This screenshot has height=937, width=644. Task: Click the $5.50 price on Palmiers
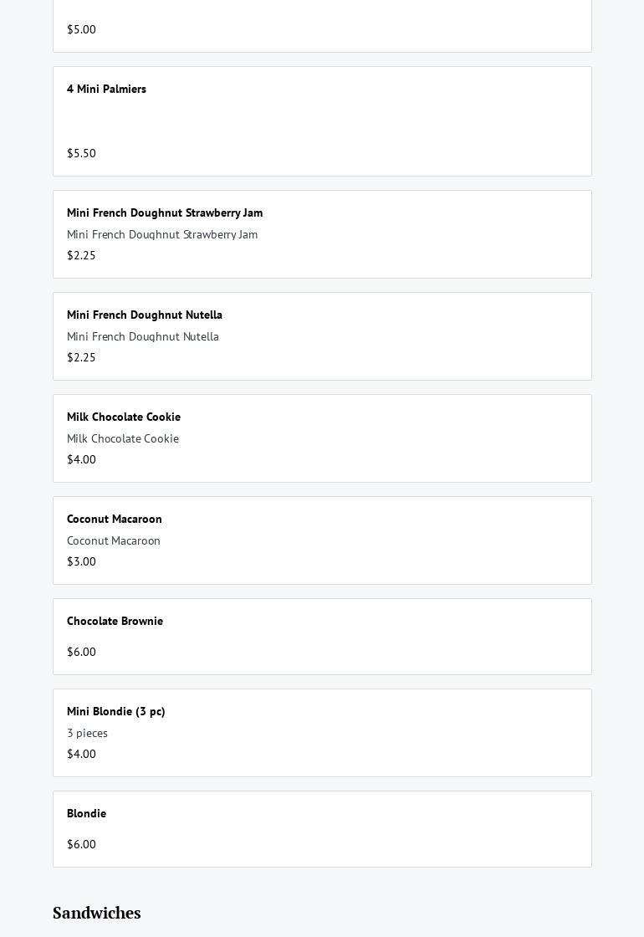(81, 154)
